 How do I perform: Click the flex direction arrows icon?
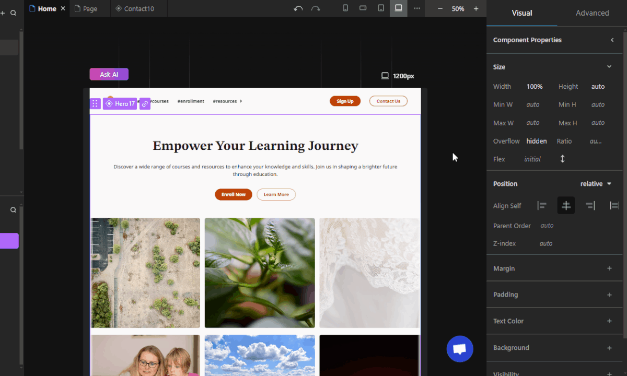563,159
